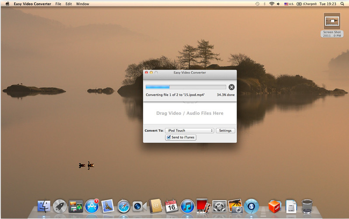
Task: Select the Screen Shot desktop file
Action: [332, 25]
